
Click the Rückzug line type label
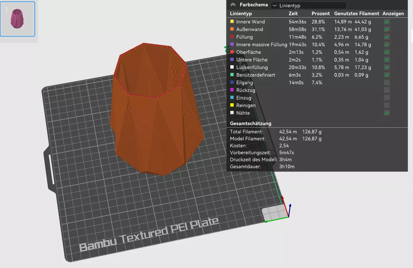click(x=246, y=90)
